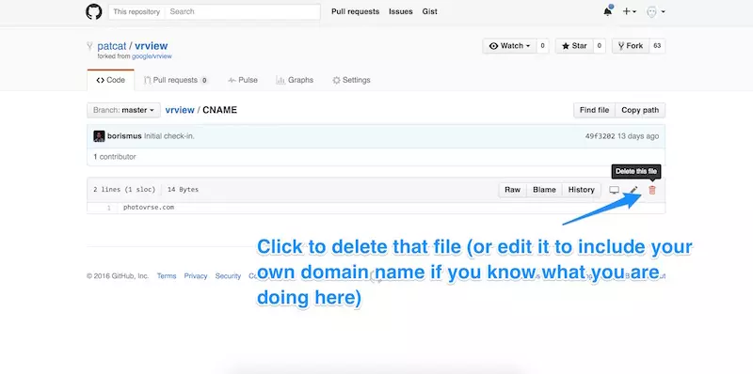Open the Security footer link
Image resolution: width=753 pixels, height=374 pixels.
228,276
